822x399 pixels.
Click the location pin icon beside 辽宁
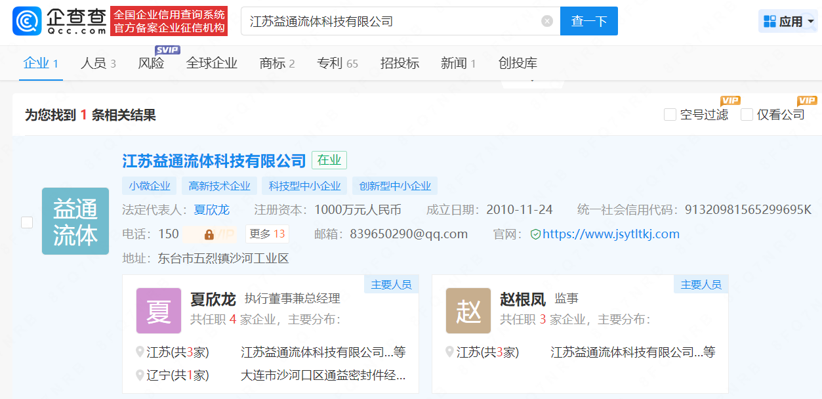coord(140,375)
